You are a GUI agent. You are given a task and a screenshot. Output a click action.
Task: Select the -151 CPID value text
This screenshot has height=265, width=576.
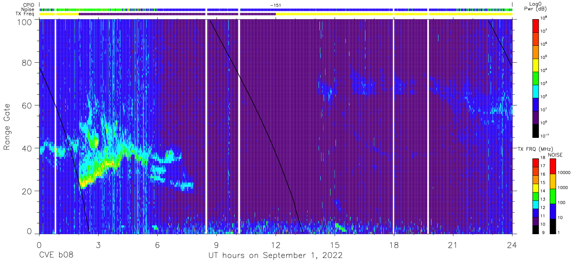pyautogui.click(x=275, y=5)
